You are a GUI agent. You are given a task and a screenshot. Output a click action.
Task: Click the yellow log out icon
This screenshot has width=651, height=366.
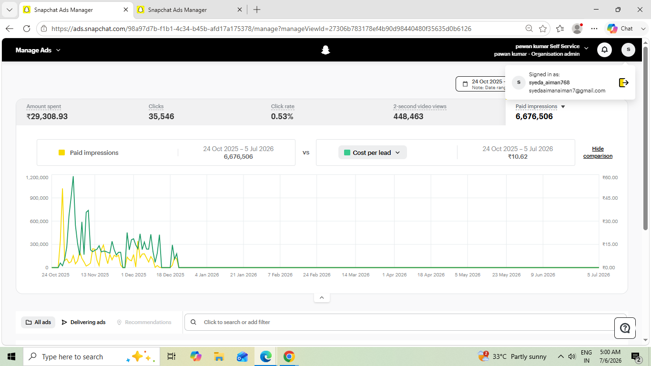[x=623, y=82]
